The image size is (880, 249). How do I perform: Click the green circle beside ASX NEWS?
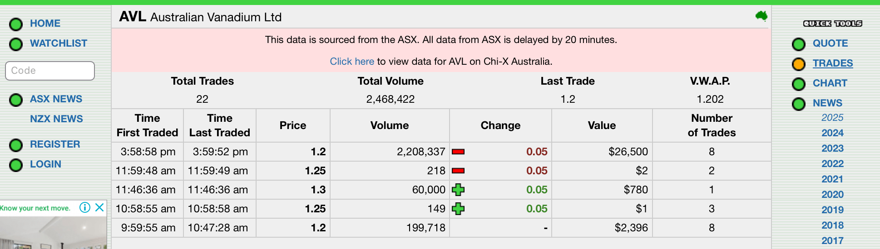[16, 100]
